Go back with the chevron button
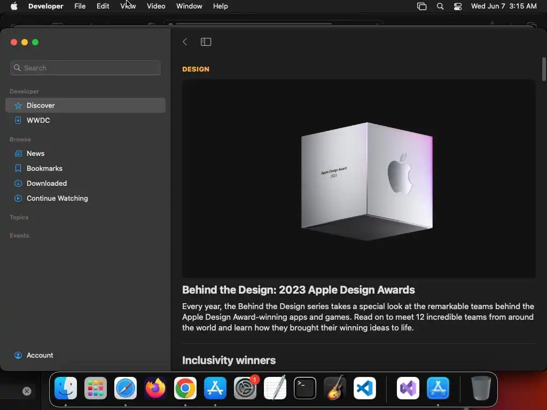 click(185, 42)
